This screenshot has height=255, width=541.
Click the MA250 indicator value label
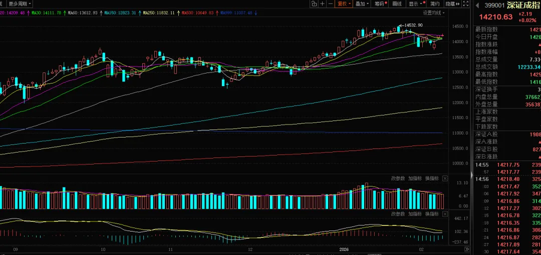pyautogui.click(x=159, y=13)
